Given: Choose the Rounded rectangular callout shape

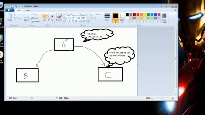Looking at the screenshot, I should pyautogui.click(x=79, y=21).
